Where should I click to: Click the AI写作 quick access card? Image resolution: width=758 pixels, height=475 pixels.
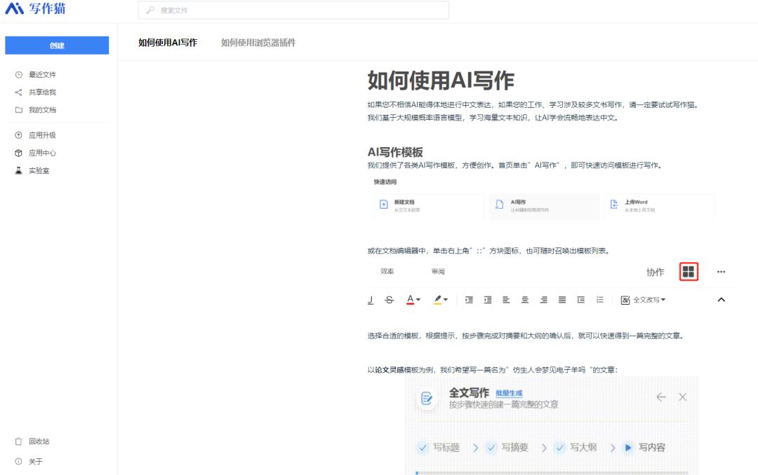click(x=545, y=206)
